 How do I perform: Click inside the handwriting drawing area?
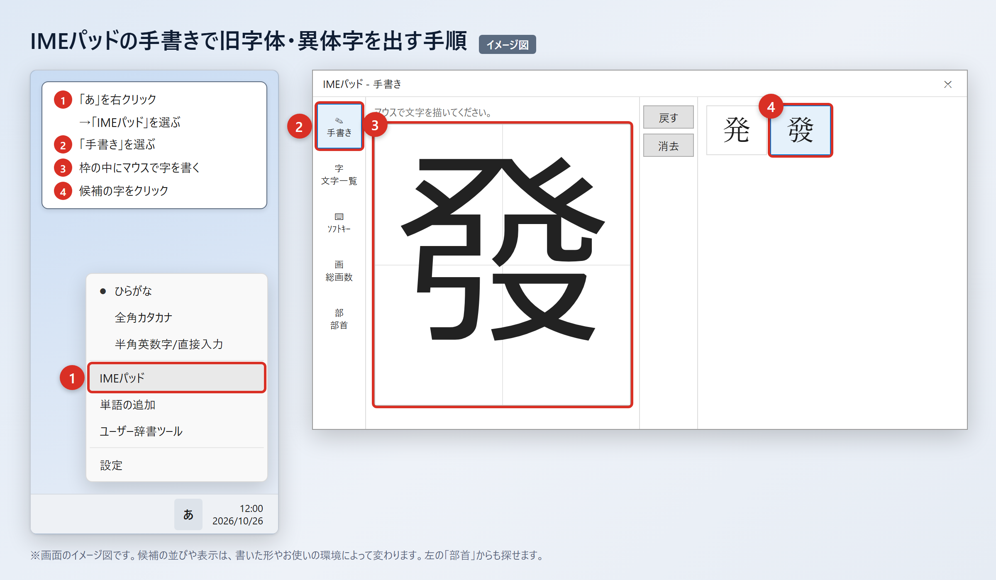(502, 265)
